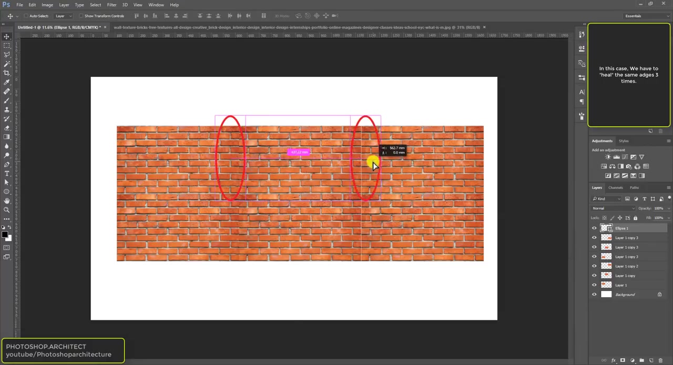Viewport: 673px width, 365px height.
Task: Select the Eyedropper tool
Action: pos(7,82)
